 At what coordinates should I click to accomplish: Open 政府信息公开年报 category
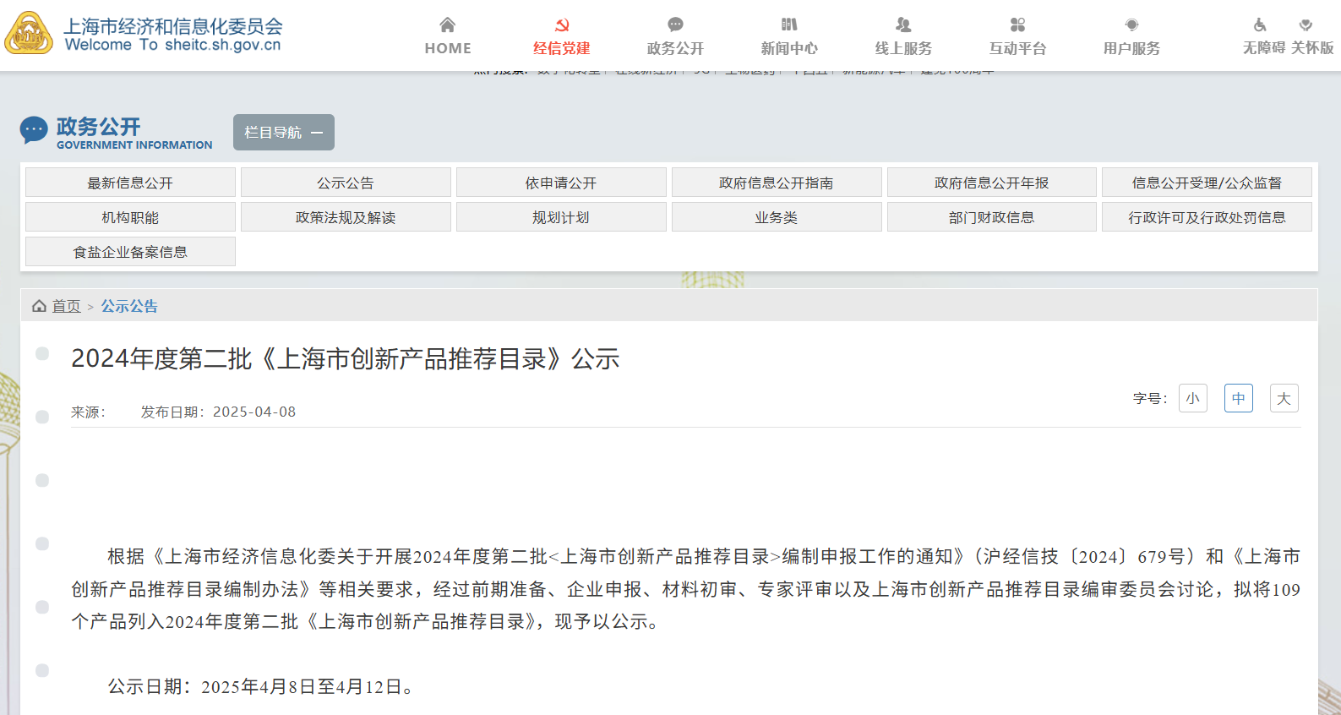tap(991, 183)
